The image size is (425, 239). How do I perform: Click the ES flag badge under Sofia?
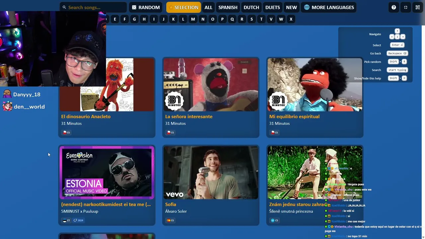(x=171, y=220)
